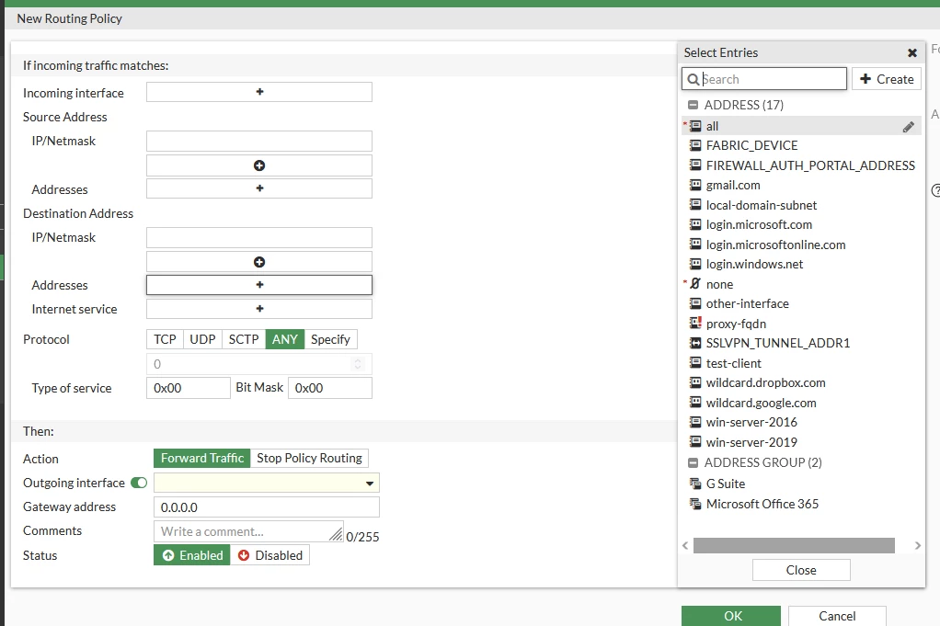The width and height of the screenshot is (940, 626).
Task: Set status to Disabled
Action: tap(269, 555)
